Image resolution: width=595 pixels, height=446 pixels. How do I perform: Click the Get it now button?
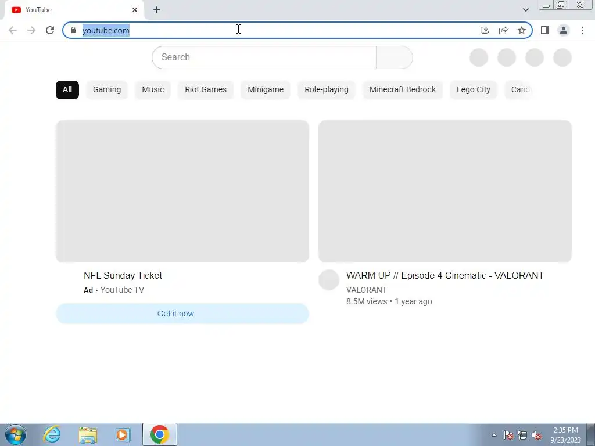182,314
